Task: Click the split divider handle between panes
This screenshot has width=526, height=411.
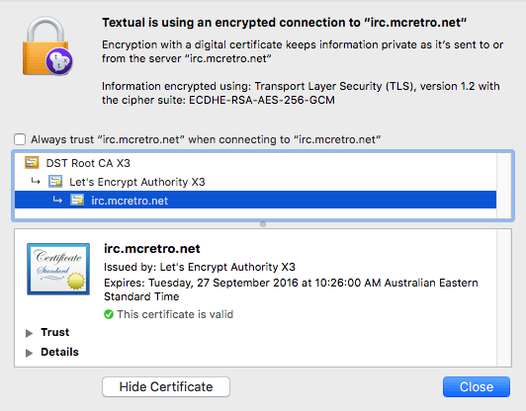Action: click(x=263, y=224)
